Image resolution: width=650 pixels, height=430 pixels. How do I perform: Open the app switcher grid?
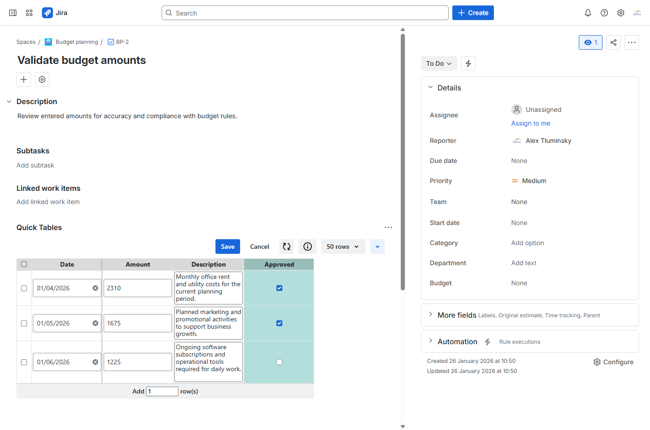pos(29,13)
